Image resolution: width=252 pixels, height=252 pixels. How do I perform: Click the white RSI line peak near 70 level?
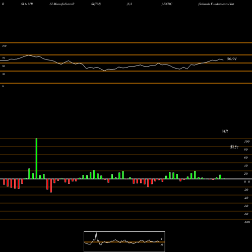coord(29,55)
